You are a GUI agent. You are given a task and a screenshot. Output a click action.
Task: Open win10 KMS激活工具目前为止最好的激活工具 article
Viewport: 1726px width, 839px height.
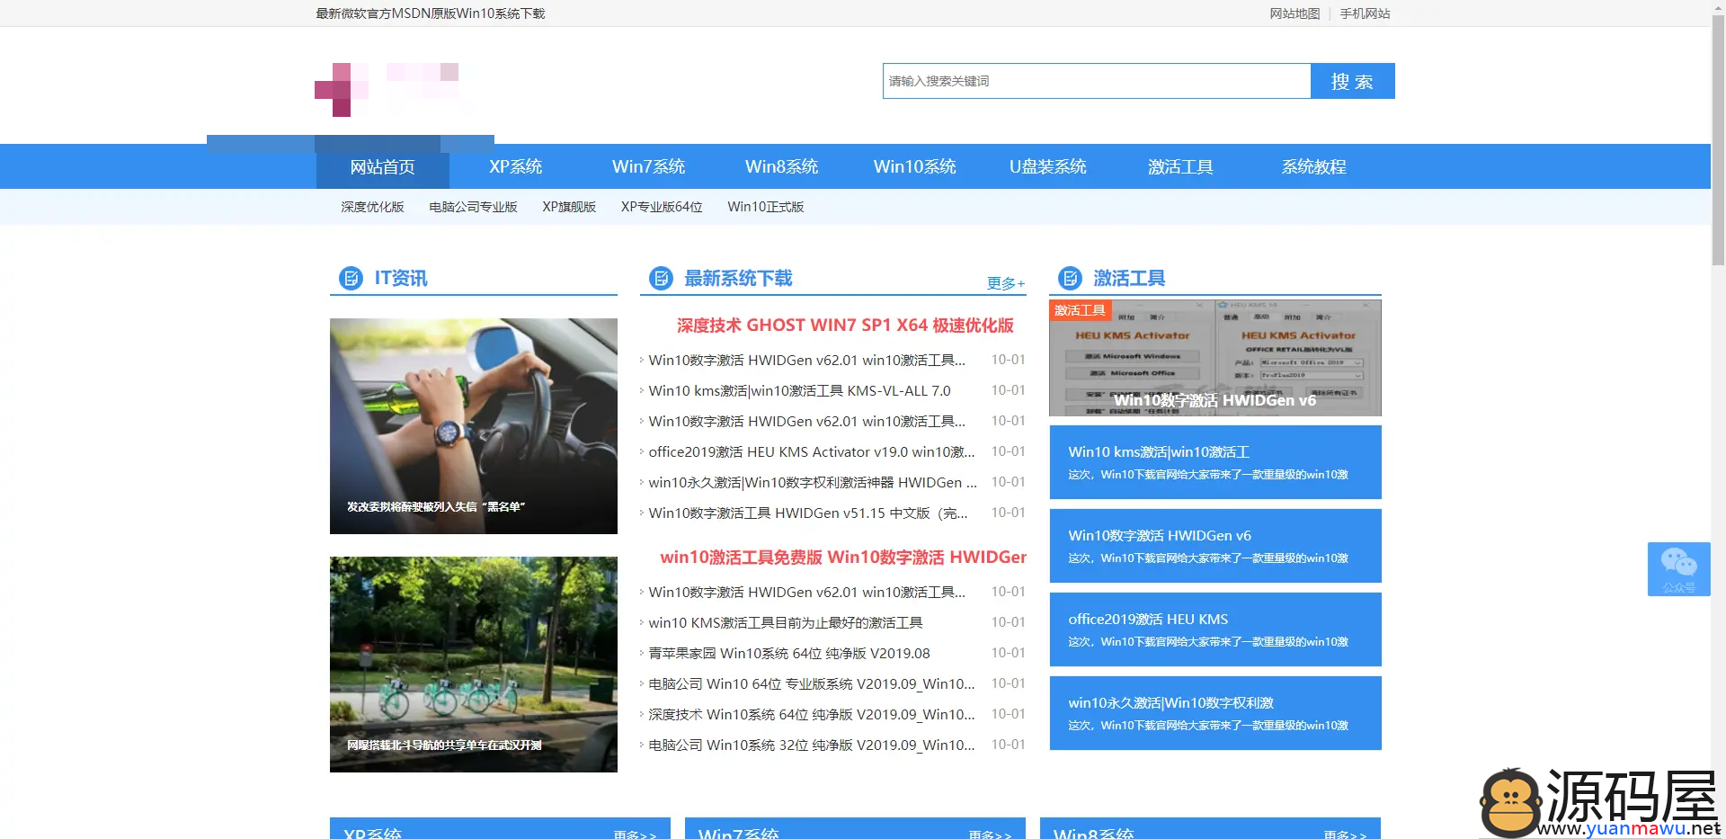pyautogui.click(x=786, y=623)
